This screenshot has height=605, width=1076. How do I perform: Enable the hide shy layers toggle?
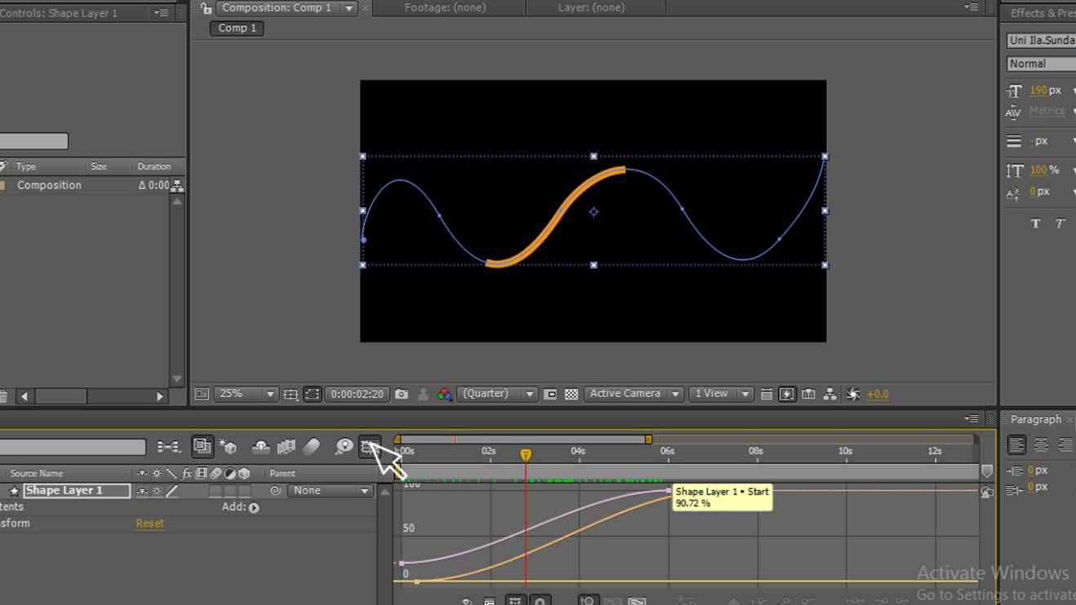pos(261,446)
